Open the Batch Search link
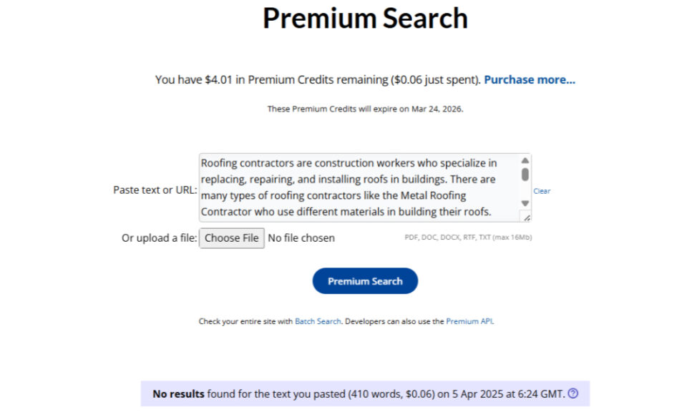The height and width of the screenshot is (412, 687). [x=318, y=321]
